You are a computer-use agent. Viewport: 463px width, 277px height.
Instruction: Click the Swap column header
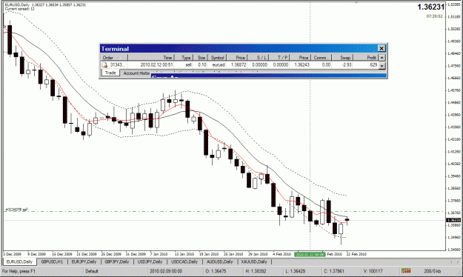342,58
